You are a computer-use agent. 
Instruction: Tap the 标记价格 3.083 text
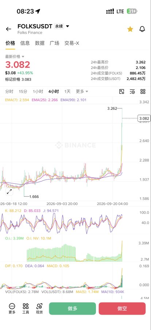(18, 79)
